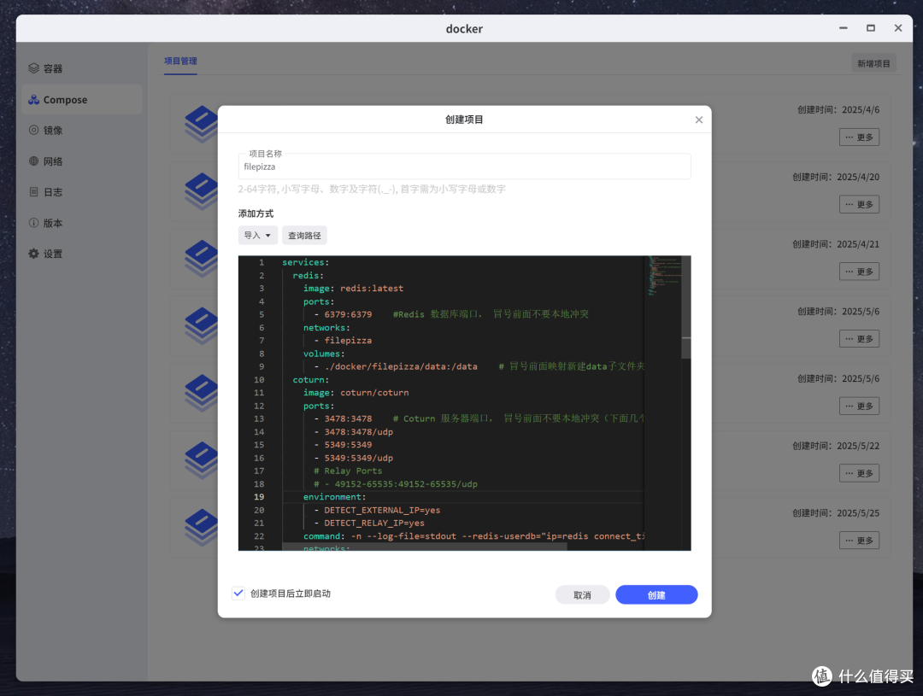
Task: Click the image: coturn/coturn line
Action: point(356,393)
